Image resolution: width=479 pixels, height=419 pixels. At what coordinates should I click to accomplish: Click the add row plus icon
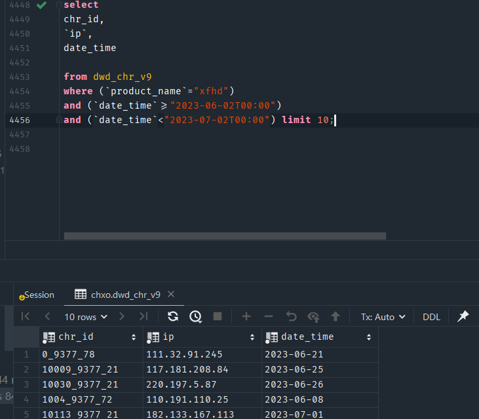(246, 317)
